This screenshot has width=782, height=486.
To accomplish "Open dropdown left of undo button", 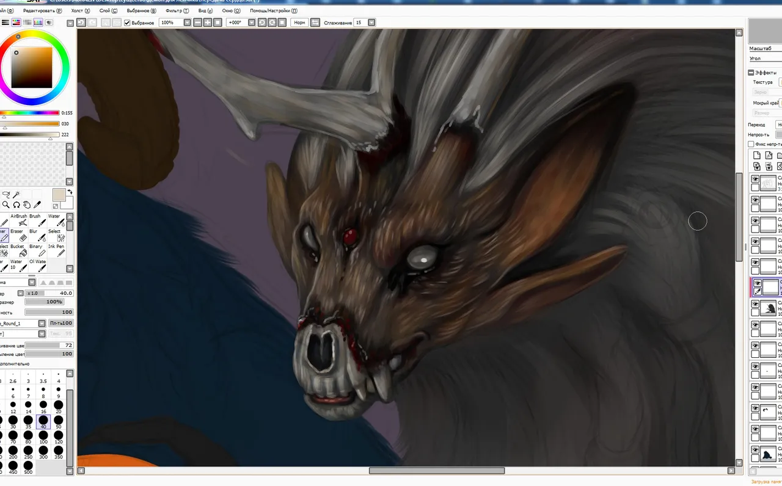I will [x=70, y=23].
